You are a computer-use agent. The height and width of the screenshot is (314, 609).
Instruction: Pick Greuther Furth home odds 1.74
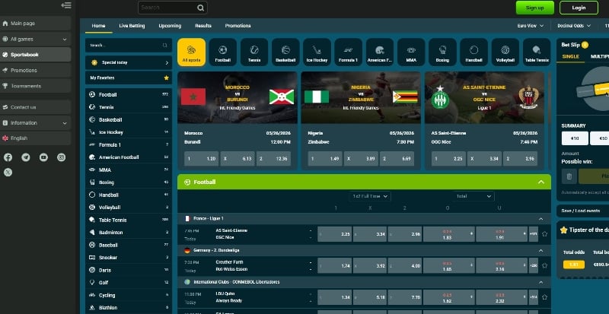[335, 266]
